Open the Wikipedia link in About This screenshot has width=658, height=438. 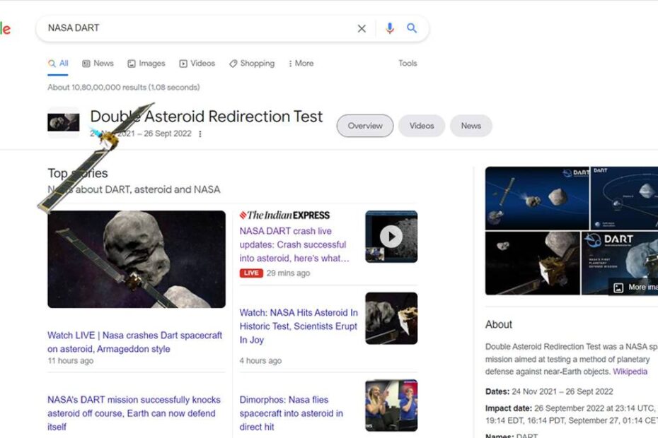(x=630, y=372)
